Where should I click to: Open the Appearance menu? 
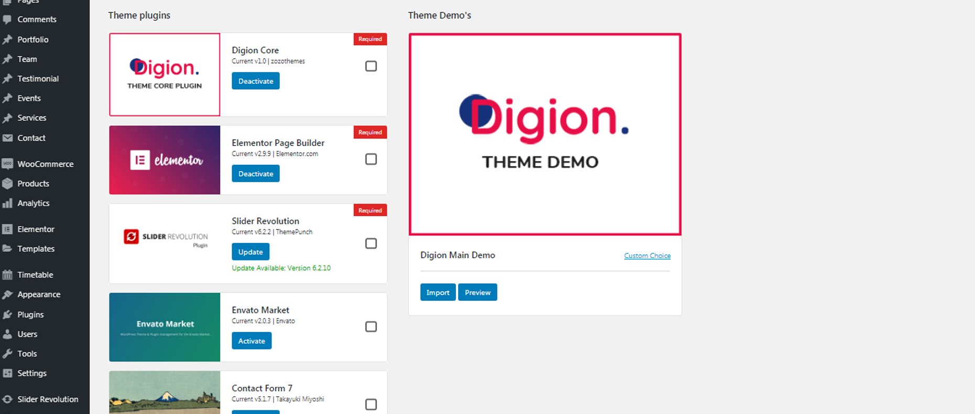tap(39, 295)
